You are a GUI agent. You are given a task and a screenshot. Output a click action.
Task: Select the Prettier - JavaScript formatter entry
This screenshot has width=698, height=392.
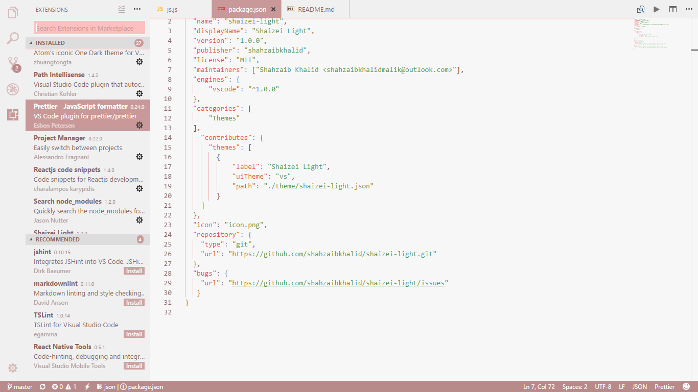click(x=88, y=115)
